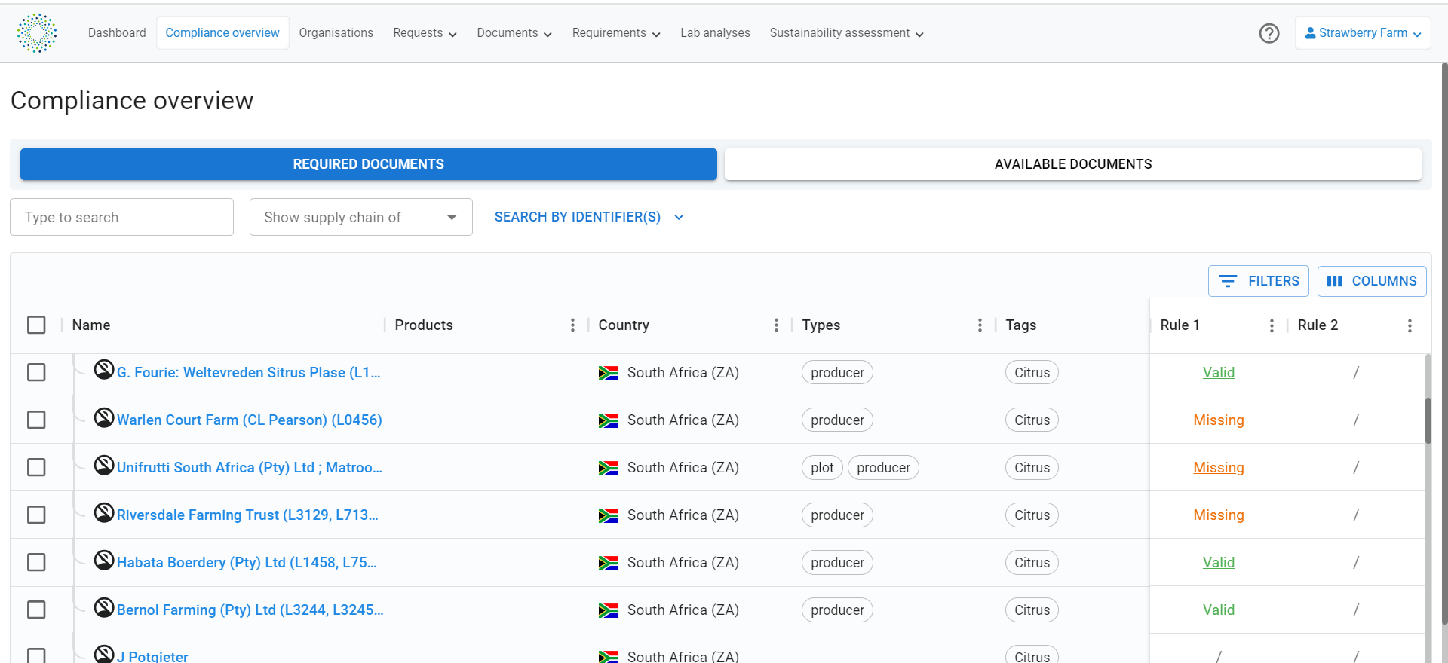Viewport: 1448px width, 663px height.
Task: Click the app logo in the top bar
Action: (x=37, y=33)
